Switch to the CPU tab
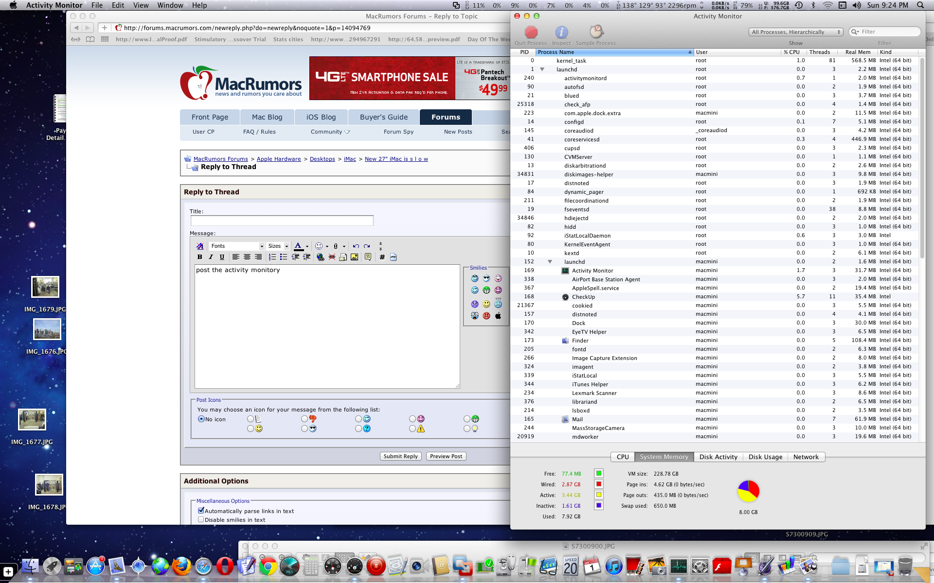Screen dimensions: 934x583 coord(623,457)
